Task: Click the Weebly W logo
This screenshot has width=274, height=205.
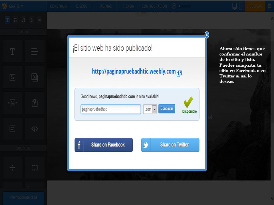Action: coord(5,6)
